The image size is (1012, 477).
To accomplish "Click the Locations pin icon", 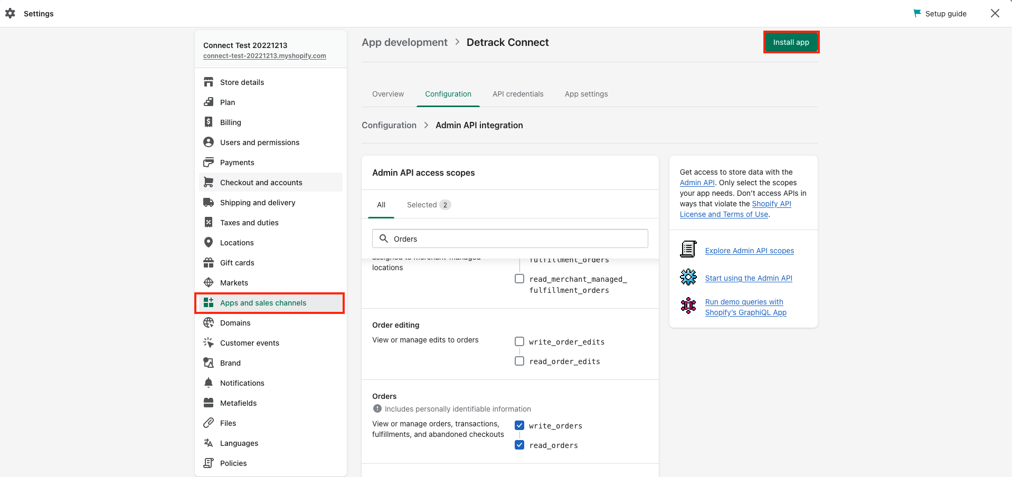I will click(209, 243).
